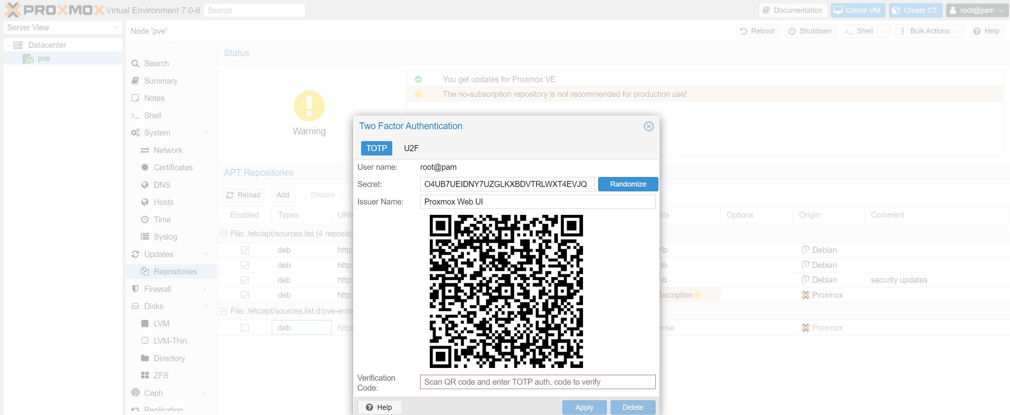Viewport: 1010px width, 415px height.
Task: Select the pve node icon in tree
Action: [28, 59]
